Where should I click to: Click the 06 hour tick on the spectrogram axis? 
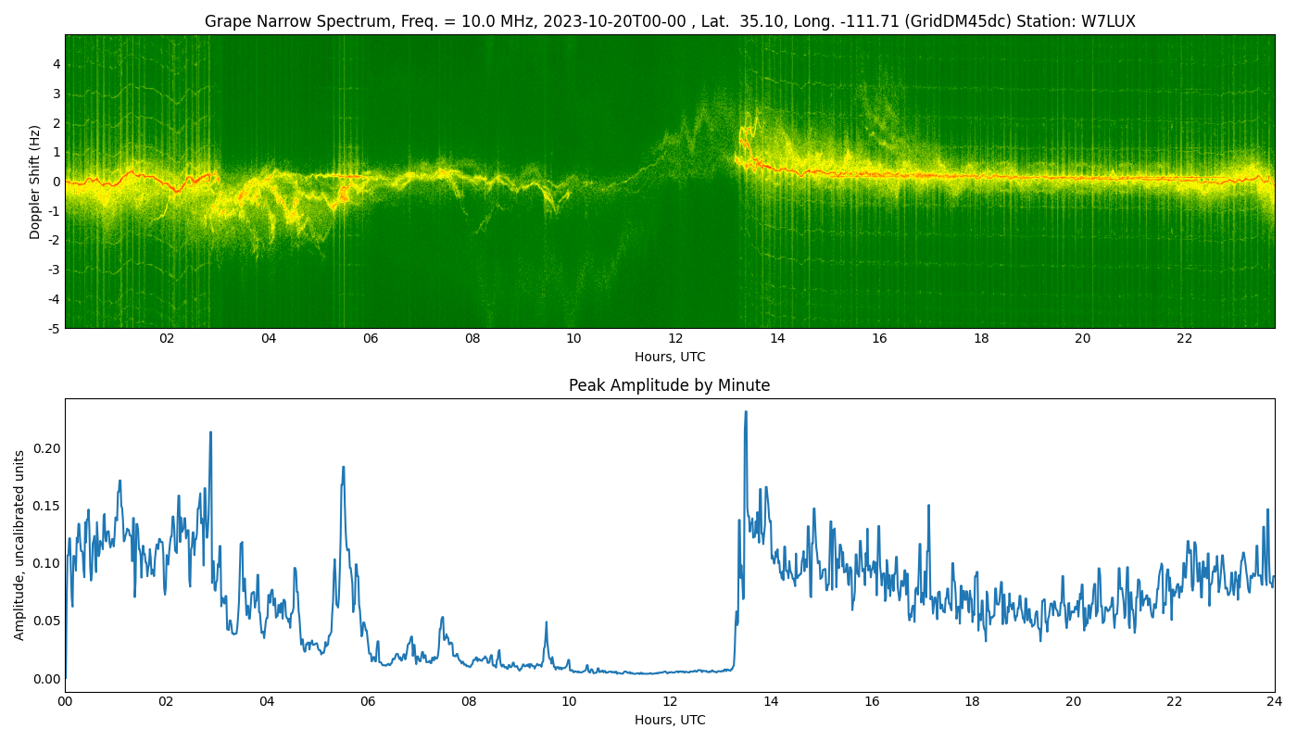[371, 338]
